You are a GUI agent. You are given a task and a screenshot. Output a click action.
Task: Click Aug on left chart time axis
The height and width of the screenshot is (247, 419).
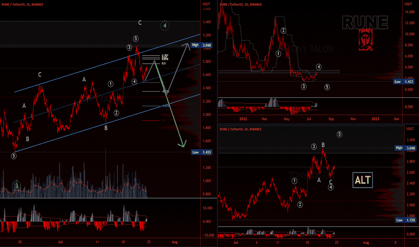(x=174, y=242)
